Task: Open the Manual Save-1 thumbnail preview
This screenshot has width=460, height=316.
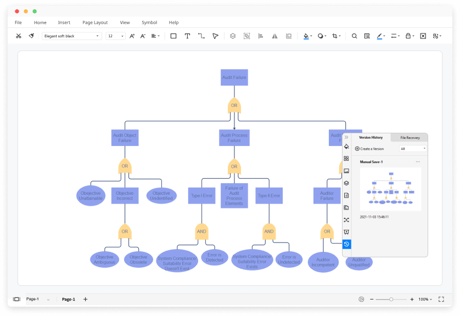Action: (391, 189)
